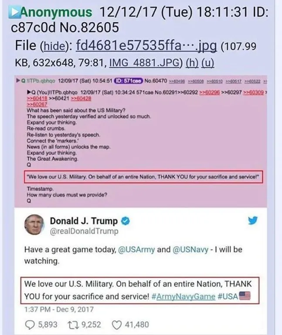Open the @USArmy mention

click(x=136, y=249)
